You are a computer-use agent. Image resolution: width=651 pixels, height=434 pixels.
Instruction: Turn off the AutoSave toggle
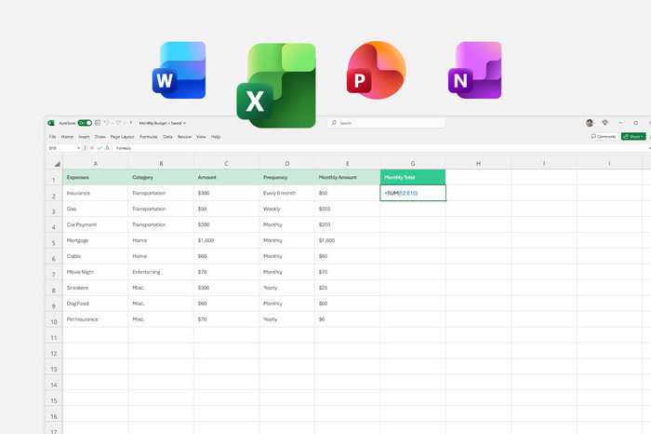85,123
